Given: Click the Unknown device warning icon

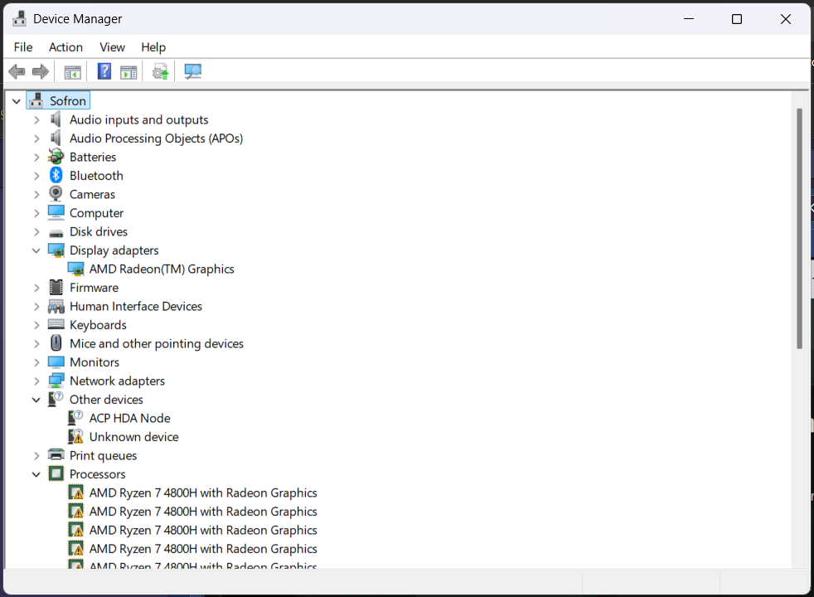Looking at the screenshot, I should point(75,436).
